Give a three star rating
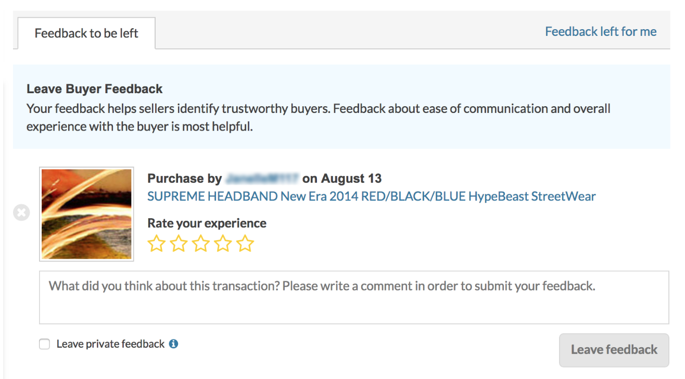Viewport: 685px width, 379px height. [201, 244]
